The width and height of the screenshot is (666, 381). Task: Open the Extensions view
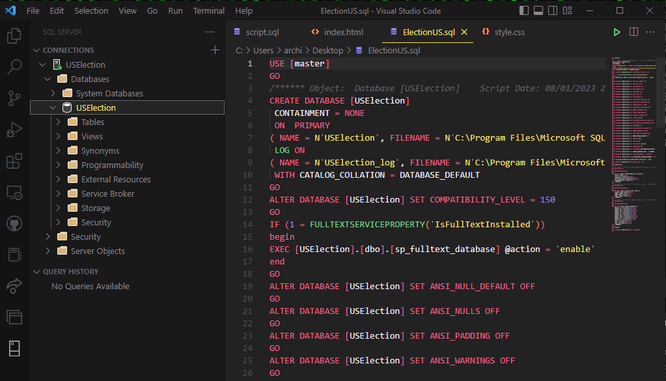click(14, 162)
